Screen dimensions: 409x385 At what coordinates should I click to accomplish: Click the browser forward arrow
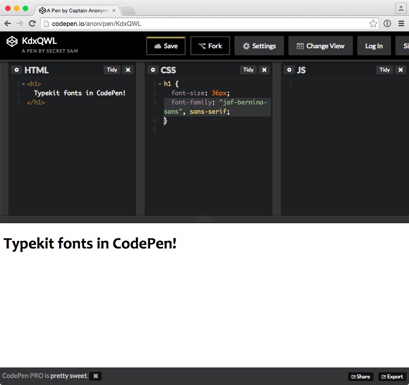tap(20, 24)
